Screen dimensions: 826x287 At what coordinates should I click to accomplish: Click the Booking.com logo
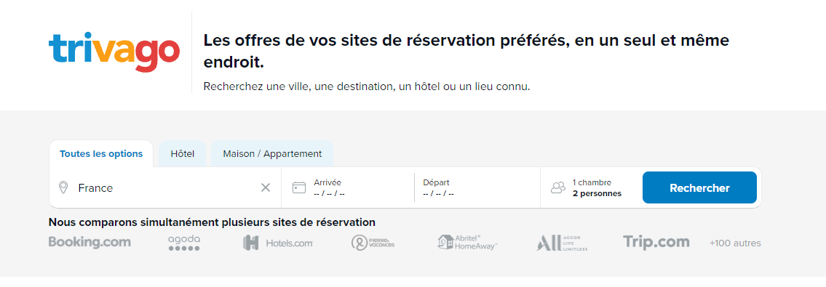[x=90, y=243]
